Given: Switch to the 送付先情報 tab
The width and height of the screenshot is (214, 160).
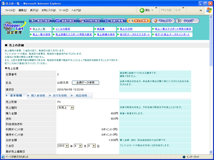Looking at the screenshot, I should tap(60, 96).
